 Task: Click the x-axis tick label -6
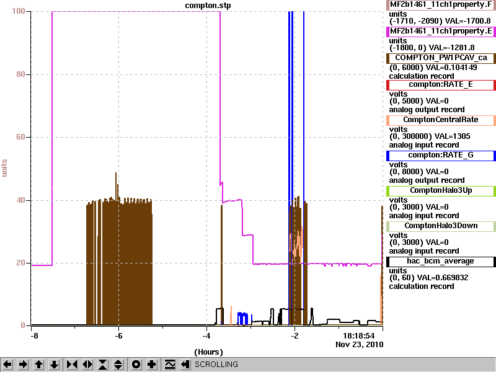(118, 335)
